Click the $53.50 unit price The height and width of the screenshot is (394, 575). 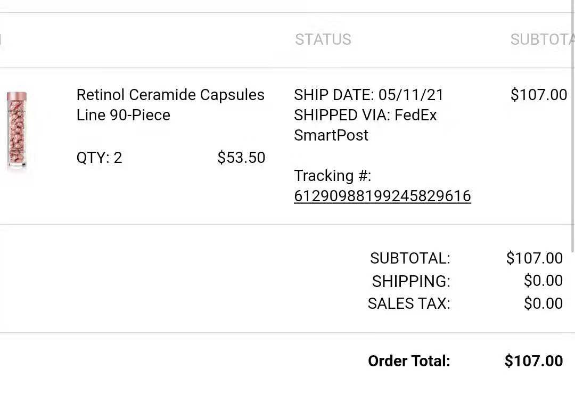241,158
